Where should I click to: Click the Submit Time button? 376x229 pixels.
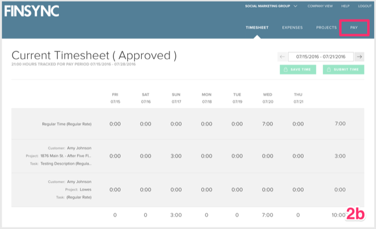[x=344, y=70]
